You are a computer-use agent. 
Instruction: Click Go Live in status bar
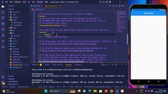point(79,87)
